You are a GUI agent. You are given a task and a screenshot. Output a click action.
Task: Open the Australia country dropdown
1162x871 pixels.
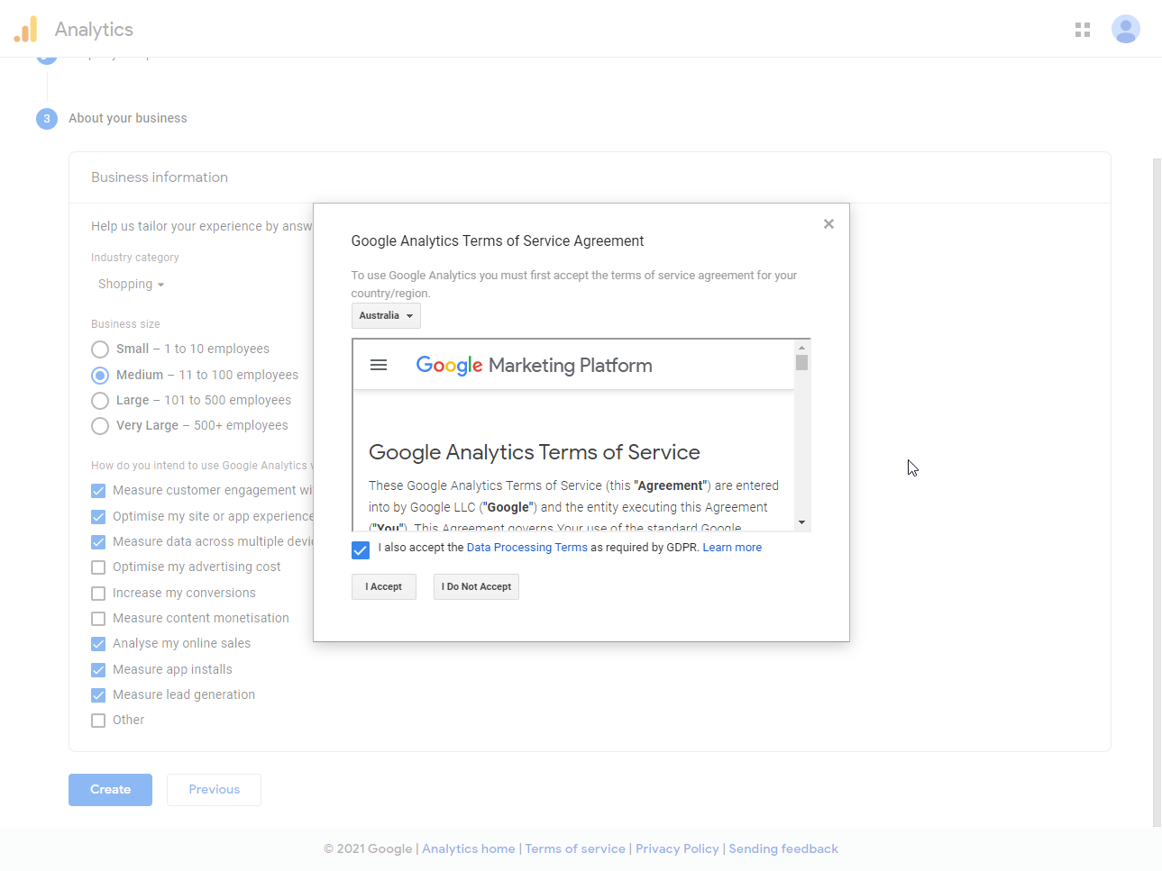pyautogui.click(x=386, y=315)
